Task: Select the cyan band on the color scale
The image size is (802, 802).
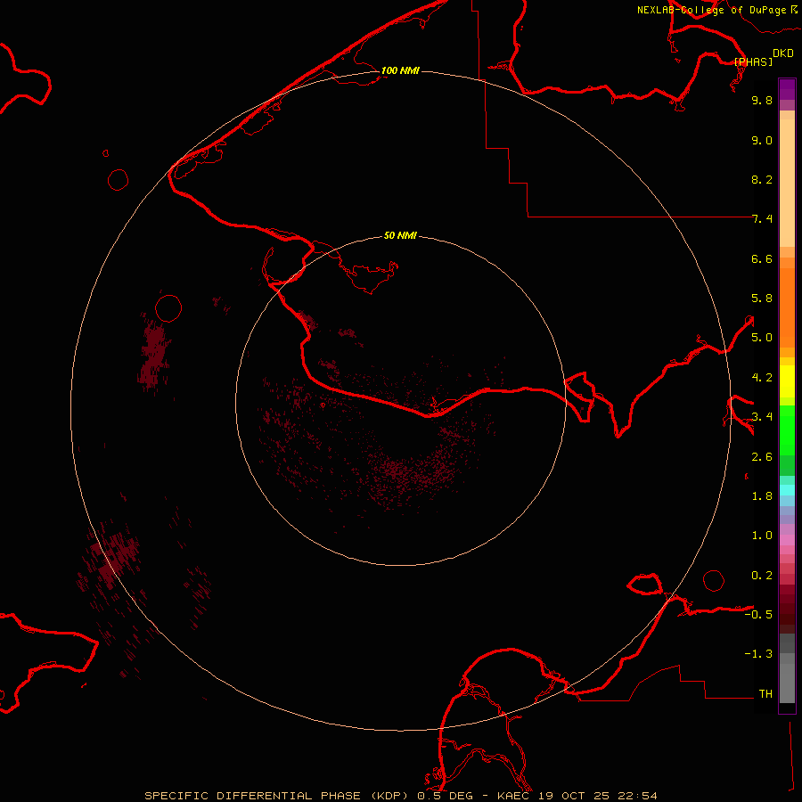Action: click(786, 489)
